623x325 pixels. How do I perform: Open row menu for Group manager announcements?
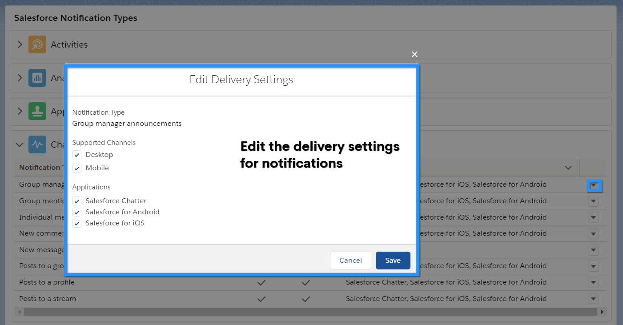[x=594, y=185]
